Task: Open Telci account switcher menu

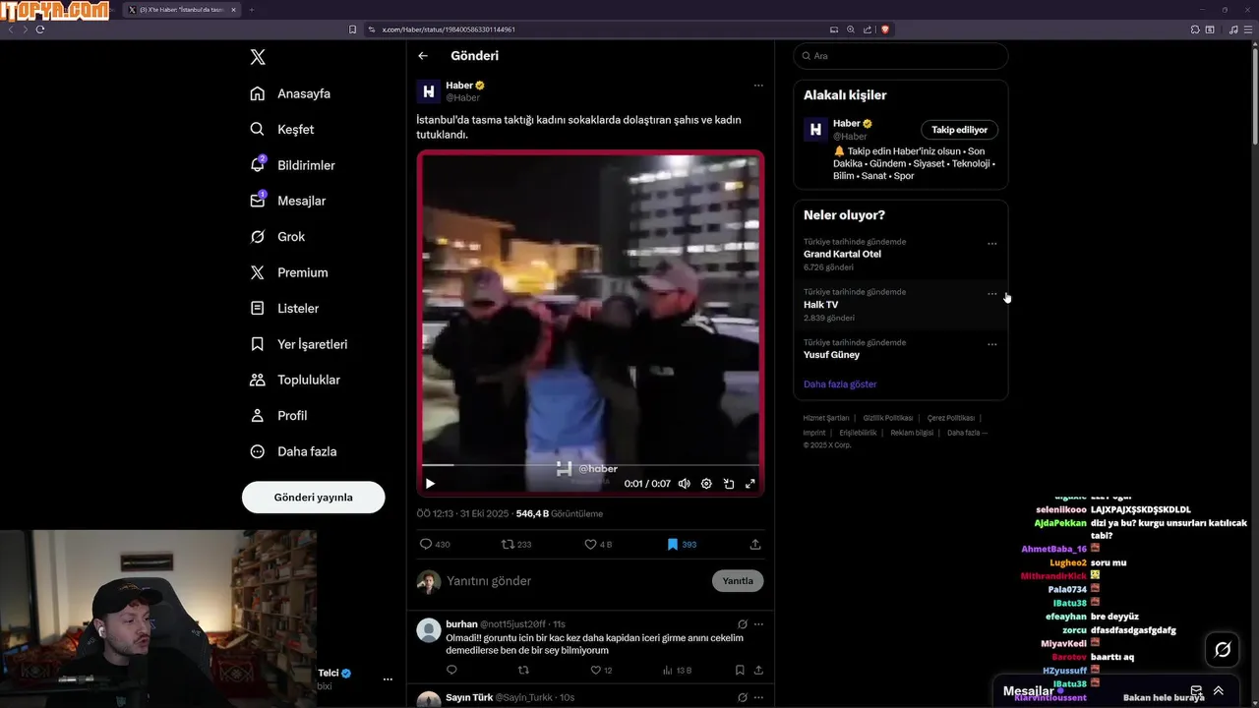Action: click(x=388, y=679)
